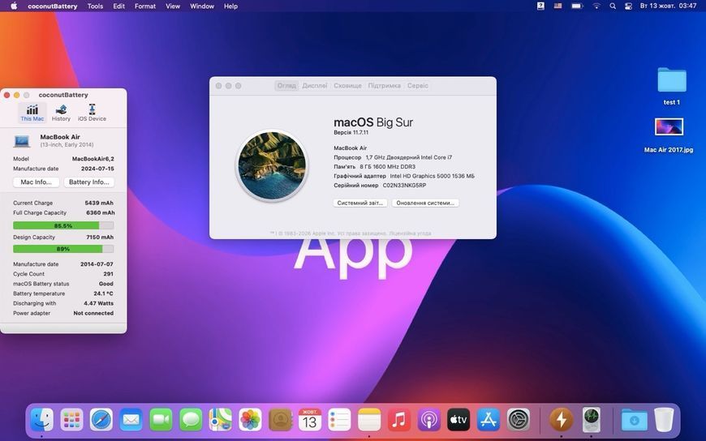Screen dimensions: 706x441
Task: Click the Full Charge Capacity 6360 mAh value
Action: 100,213
